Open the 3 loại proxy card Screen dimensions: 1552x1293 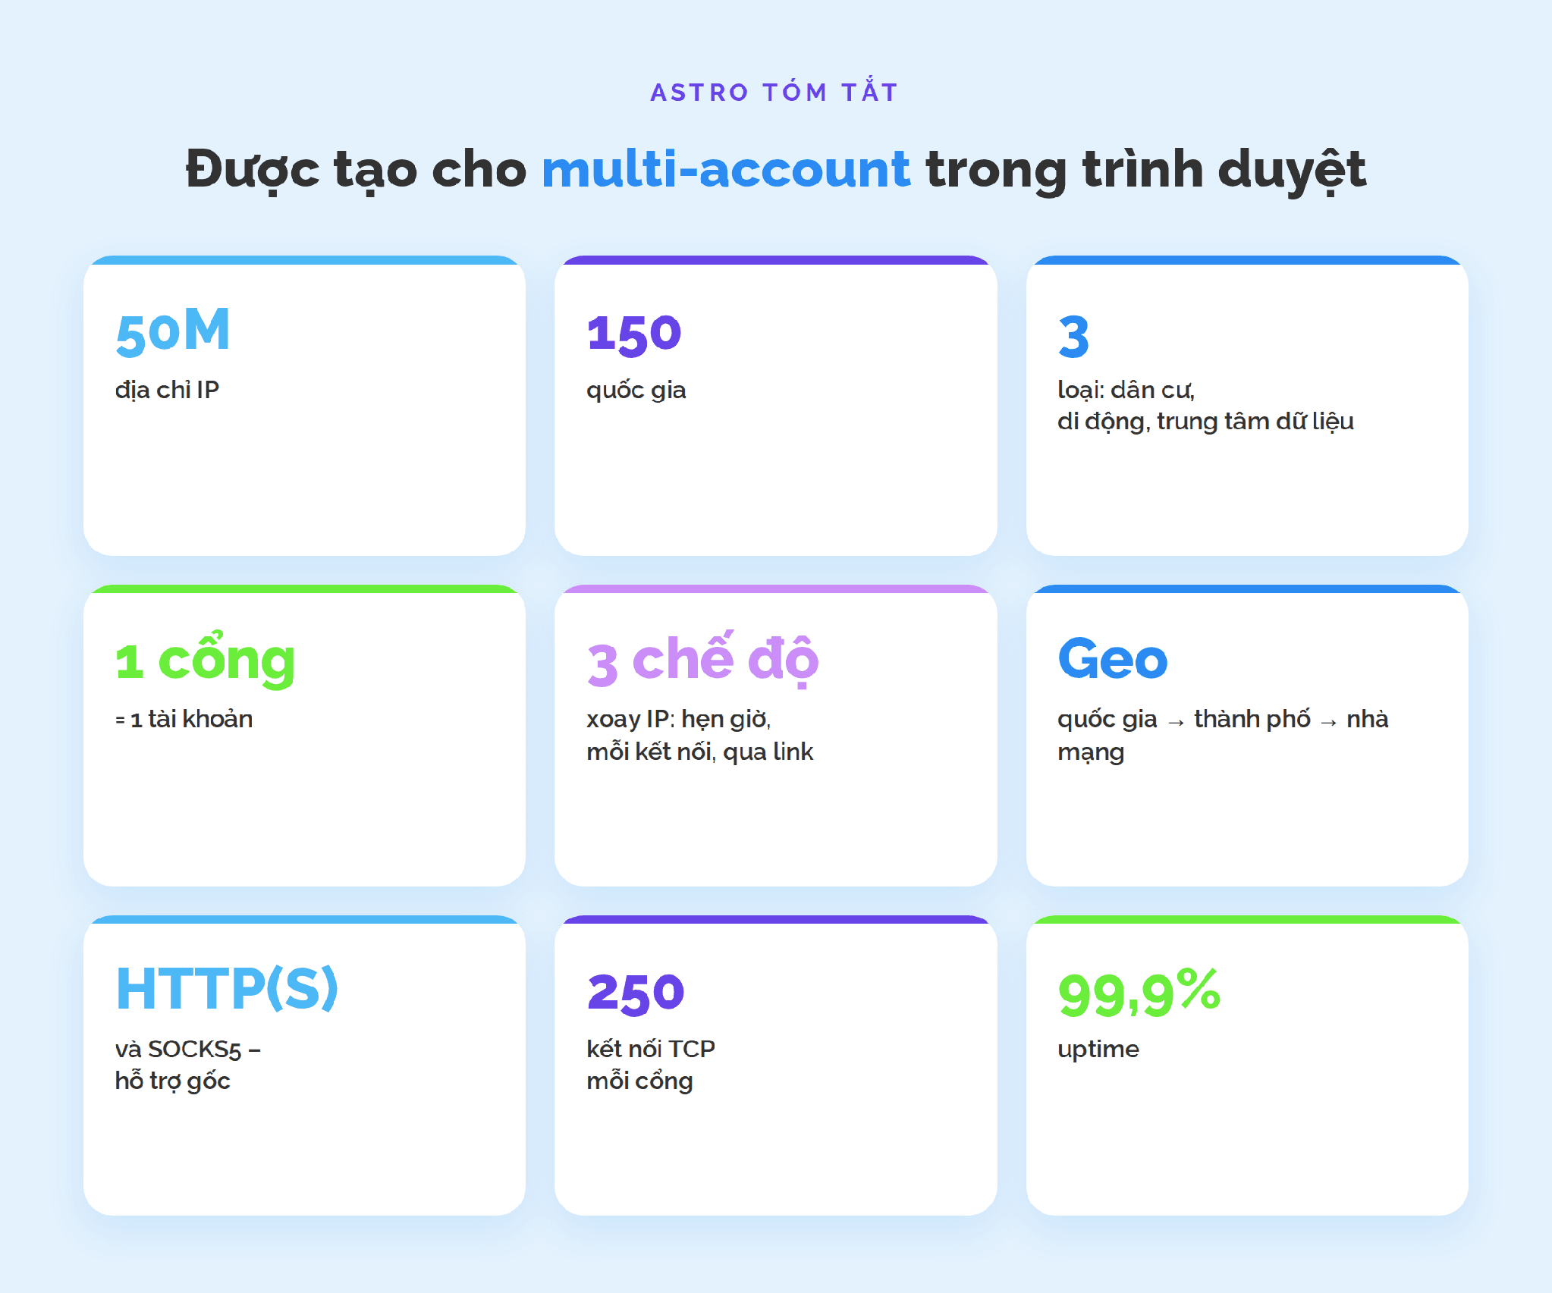coord(1247,406)
